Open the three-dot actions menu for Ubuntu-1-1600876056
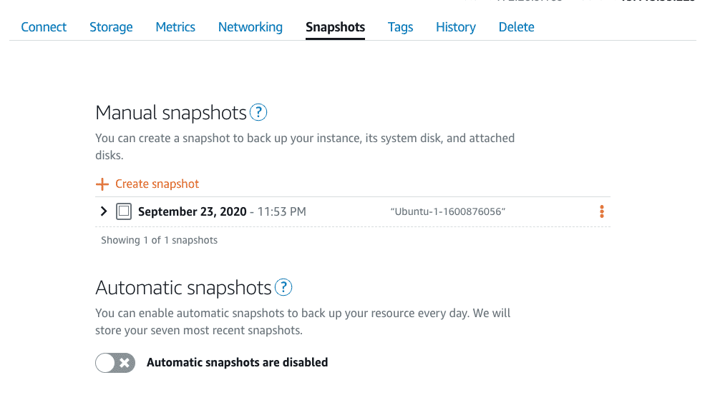The image size is (710, 395). 602,211
